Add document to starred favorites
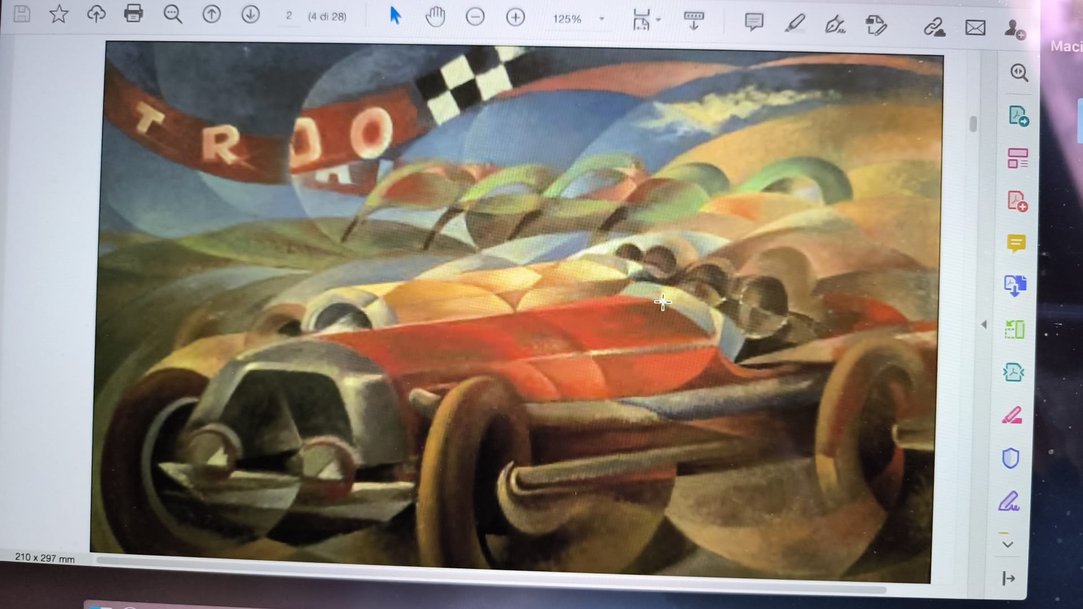The height and width of the screenshot is (609, 1083). point(59,14)
